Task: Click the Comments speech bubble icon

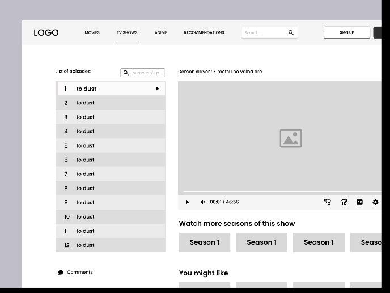Action: click(x=61, y=273)
